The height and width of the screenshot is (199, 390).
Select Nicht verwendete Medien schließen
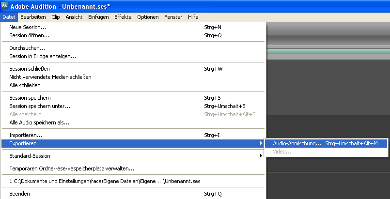pyautogui.click(x=133, y=77)
